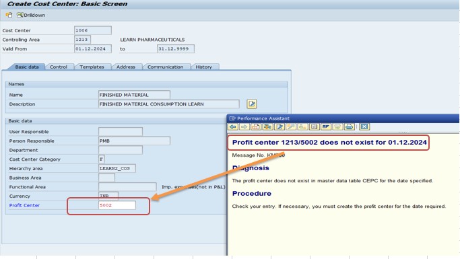Screen dimensions: 460x259
Task: Select the Communication tab
Action: pos(166,67)
